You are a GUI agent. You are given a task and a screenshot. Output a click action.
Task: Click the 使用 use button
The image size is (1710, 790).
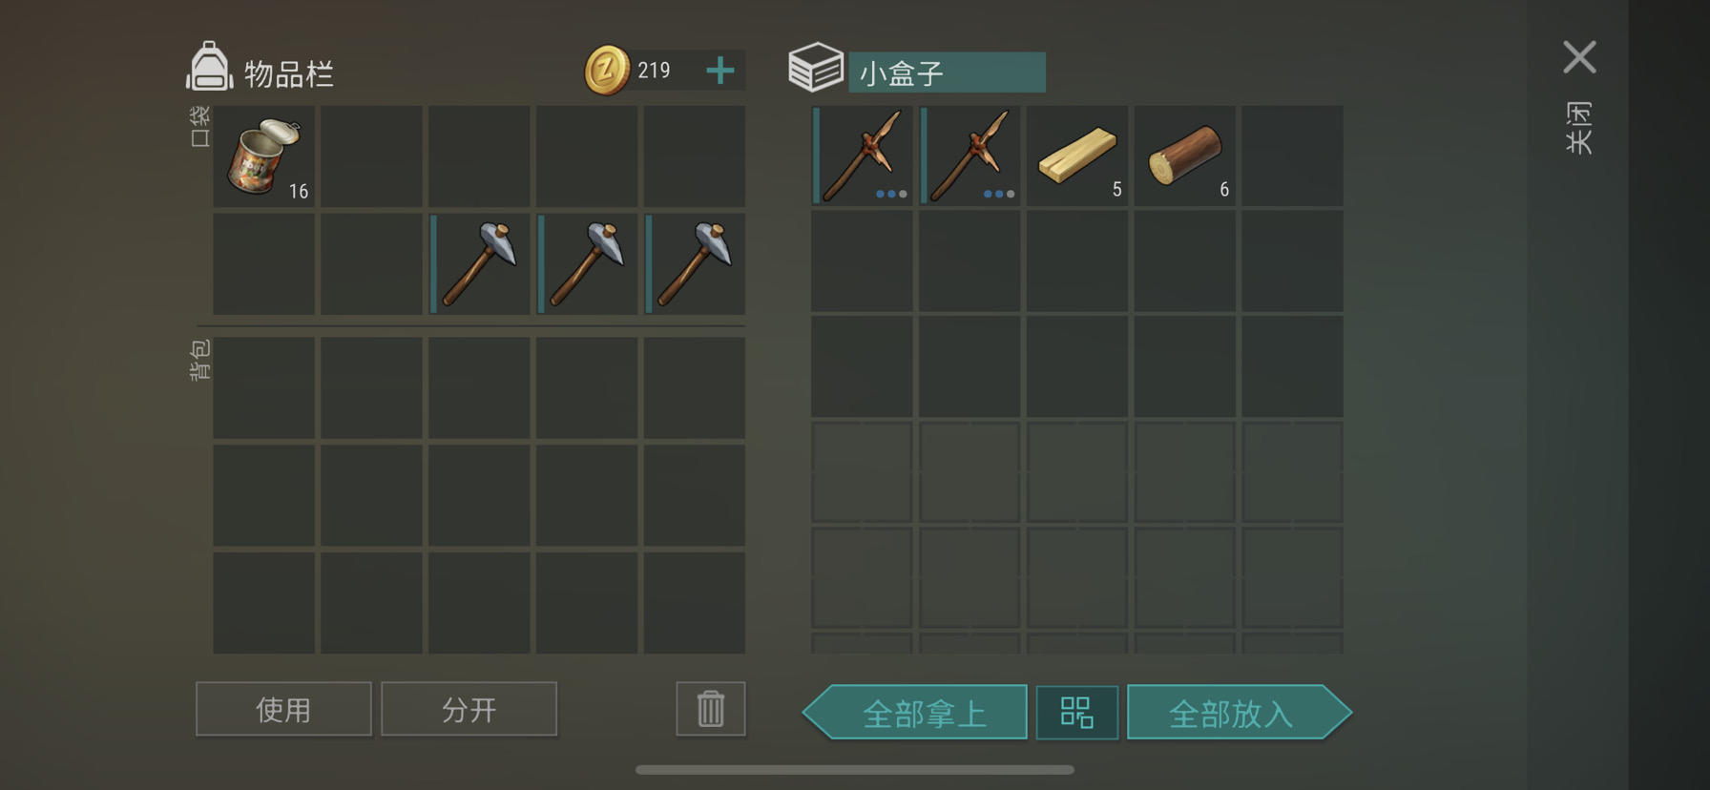(x=283, y=709)
